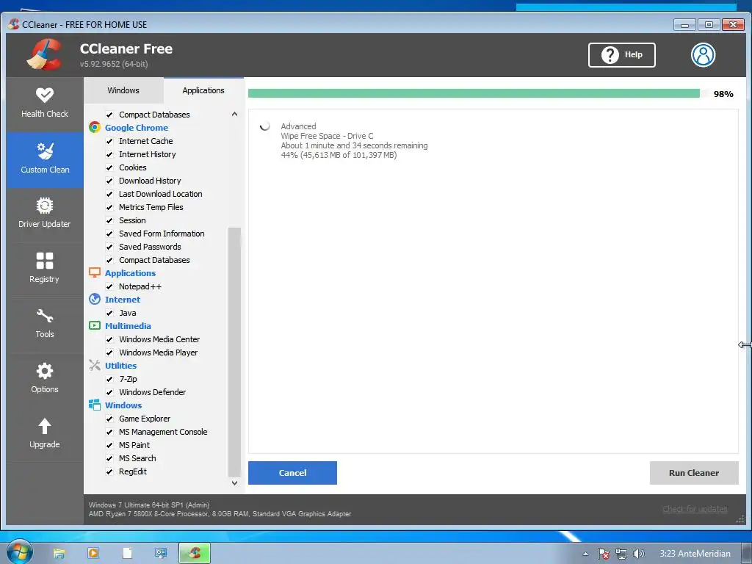Open the Registry cleaner section
This screenshot has width=752, height=564.
coord(45,269)
